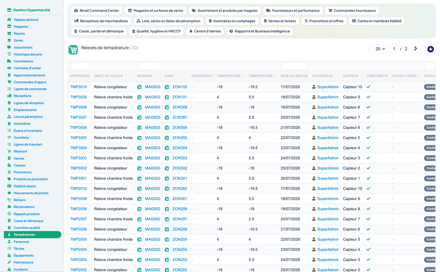Open MAG002 link in TMP2010 row
The image size is (440, 272).
[153, 189]
